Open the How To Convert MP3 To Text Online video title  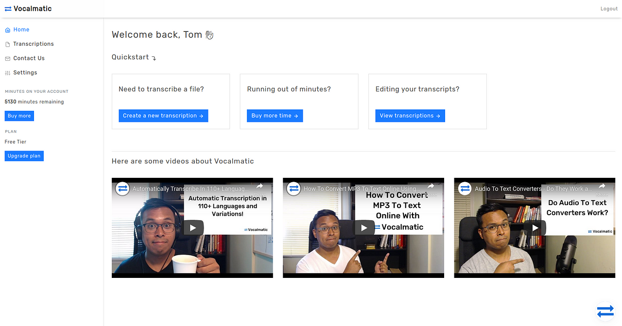tap(361, 189)
